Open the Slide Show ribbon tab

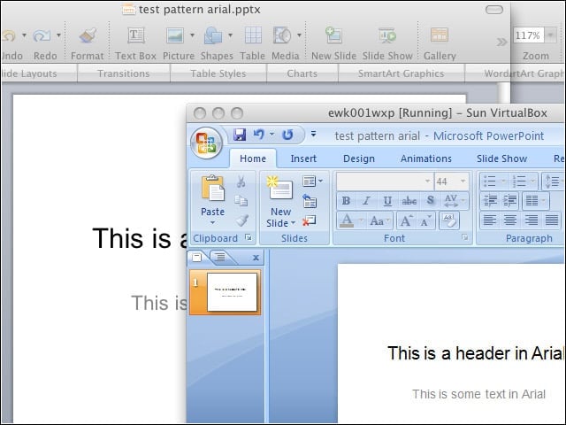[501, 158]
